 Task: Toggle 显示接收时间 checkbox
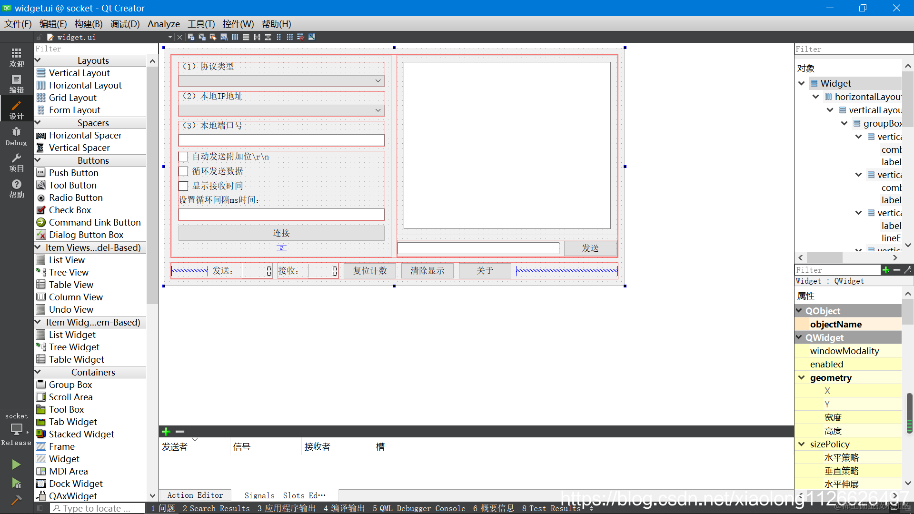pos(183,186)
